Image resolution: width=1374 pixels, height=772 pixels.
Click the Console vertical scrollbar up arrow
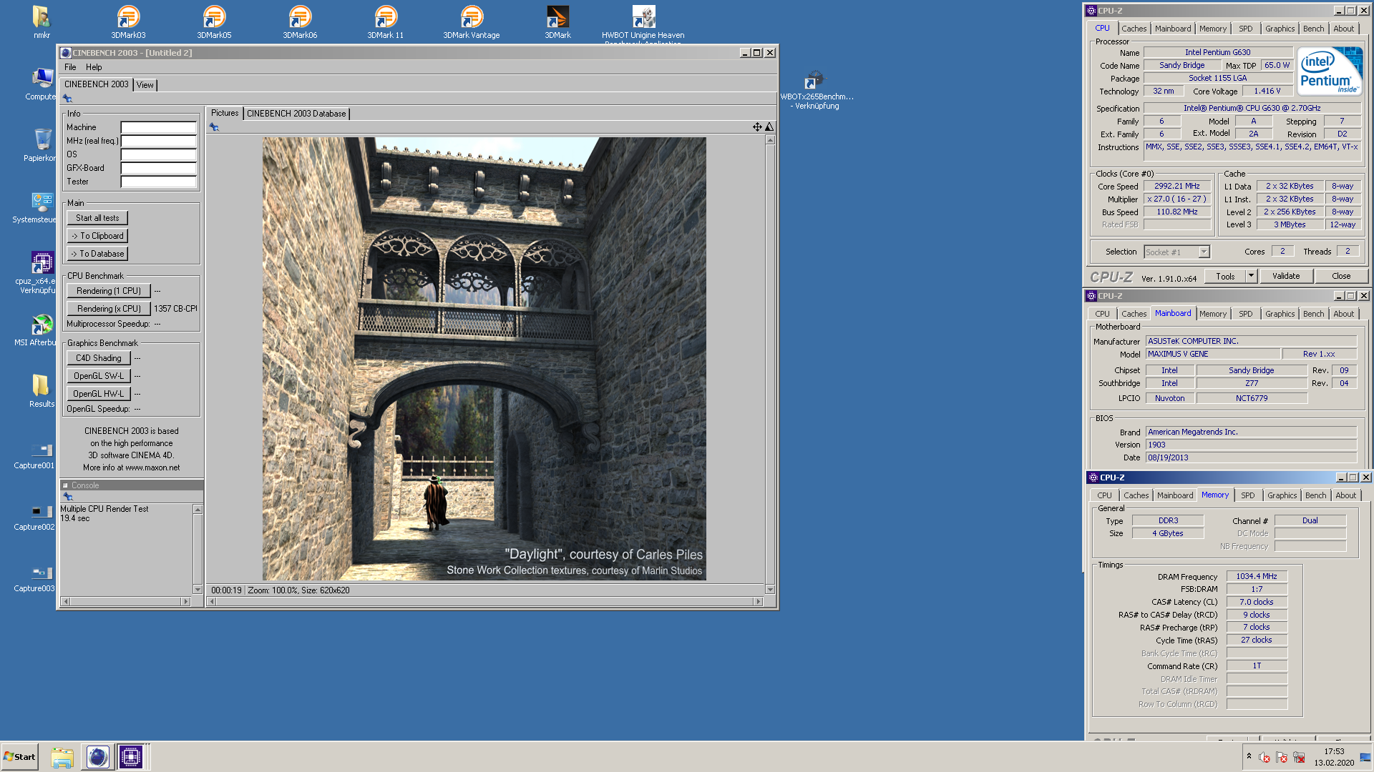pyautogui.click(x=198, y=510)
